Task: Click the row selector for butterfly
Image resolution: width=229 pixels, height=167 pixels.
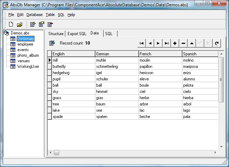Action: [x=50, y=66]
